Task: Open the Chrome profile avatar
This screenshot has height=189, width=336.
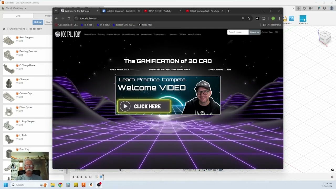Action: [273, 18]
